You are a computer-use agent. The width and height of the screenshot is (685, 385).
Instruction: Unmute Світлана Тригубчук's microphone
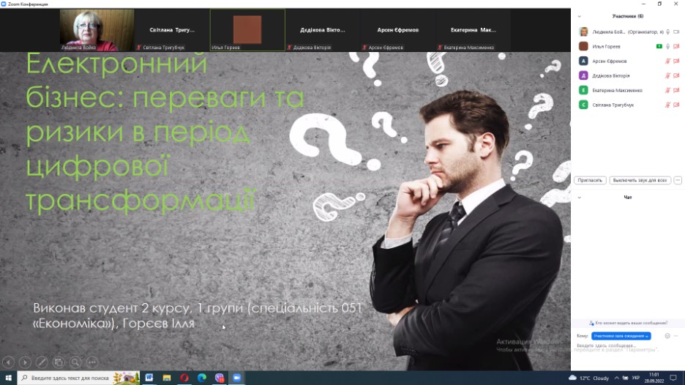pos(667,105)
